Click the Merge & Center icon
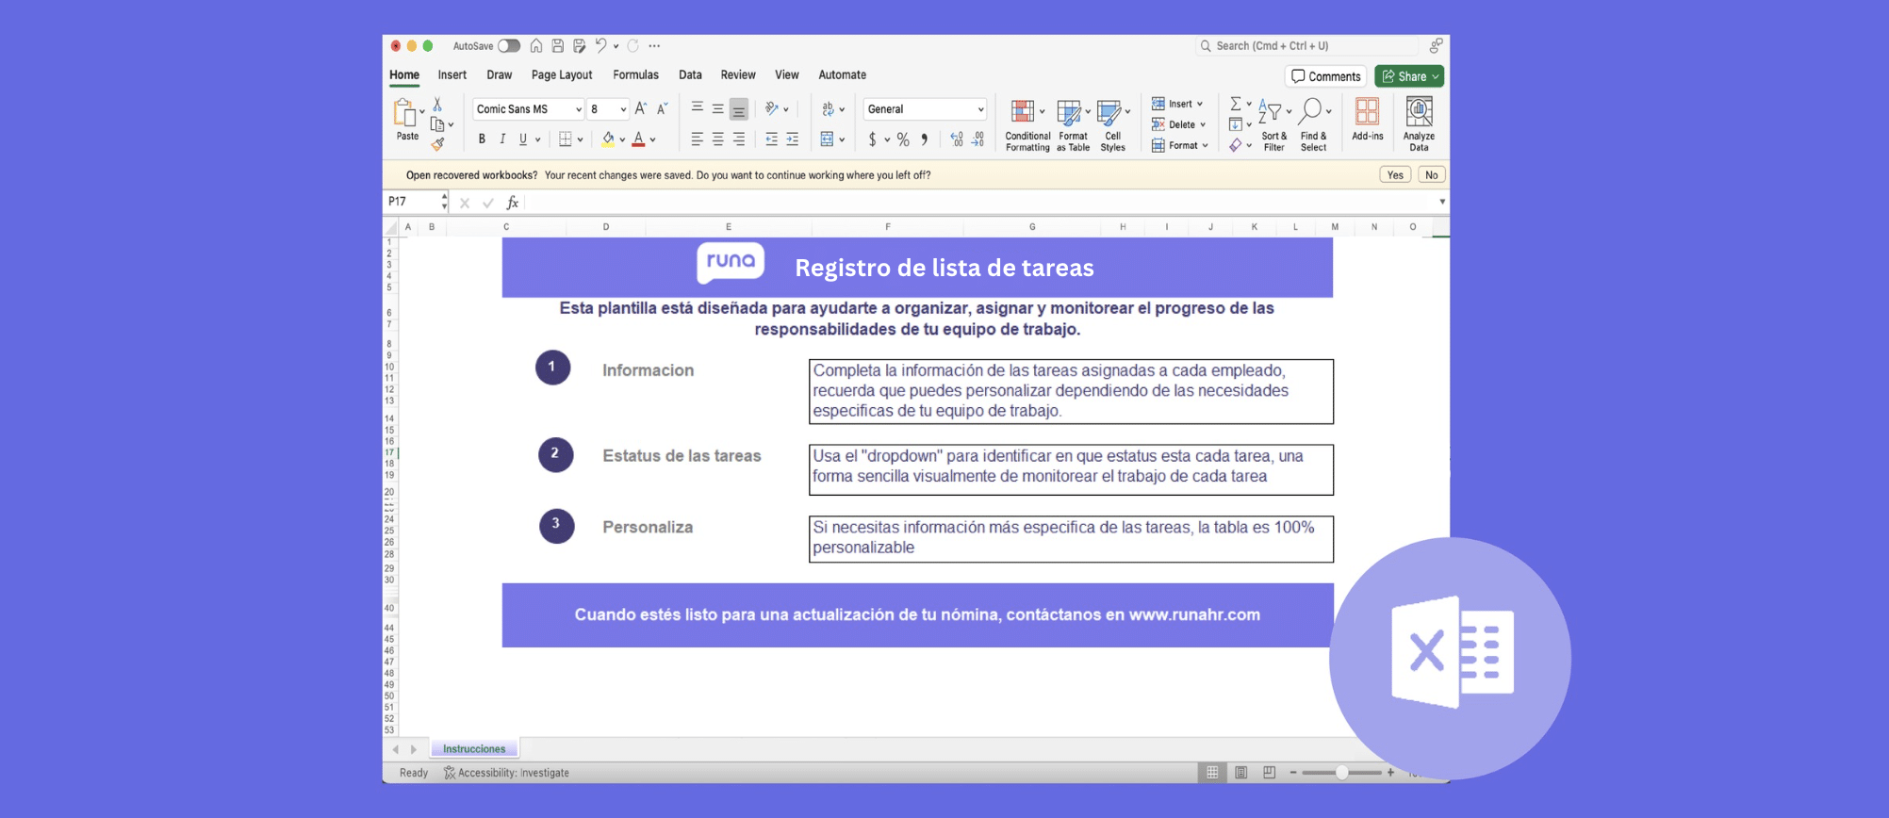 pos(827,139)
